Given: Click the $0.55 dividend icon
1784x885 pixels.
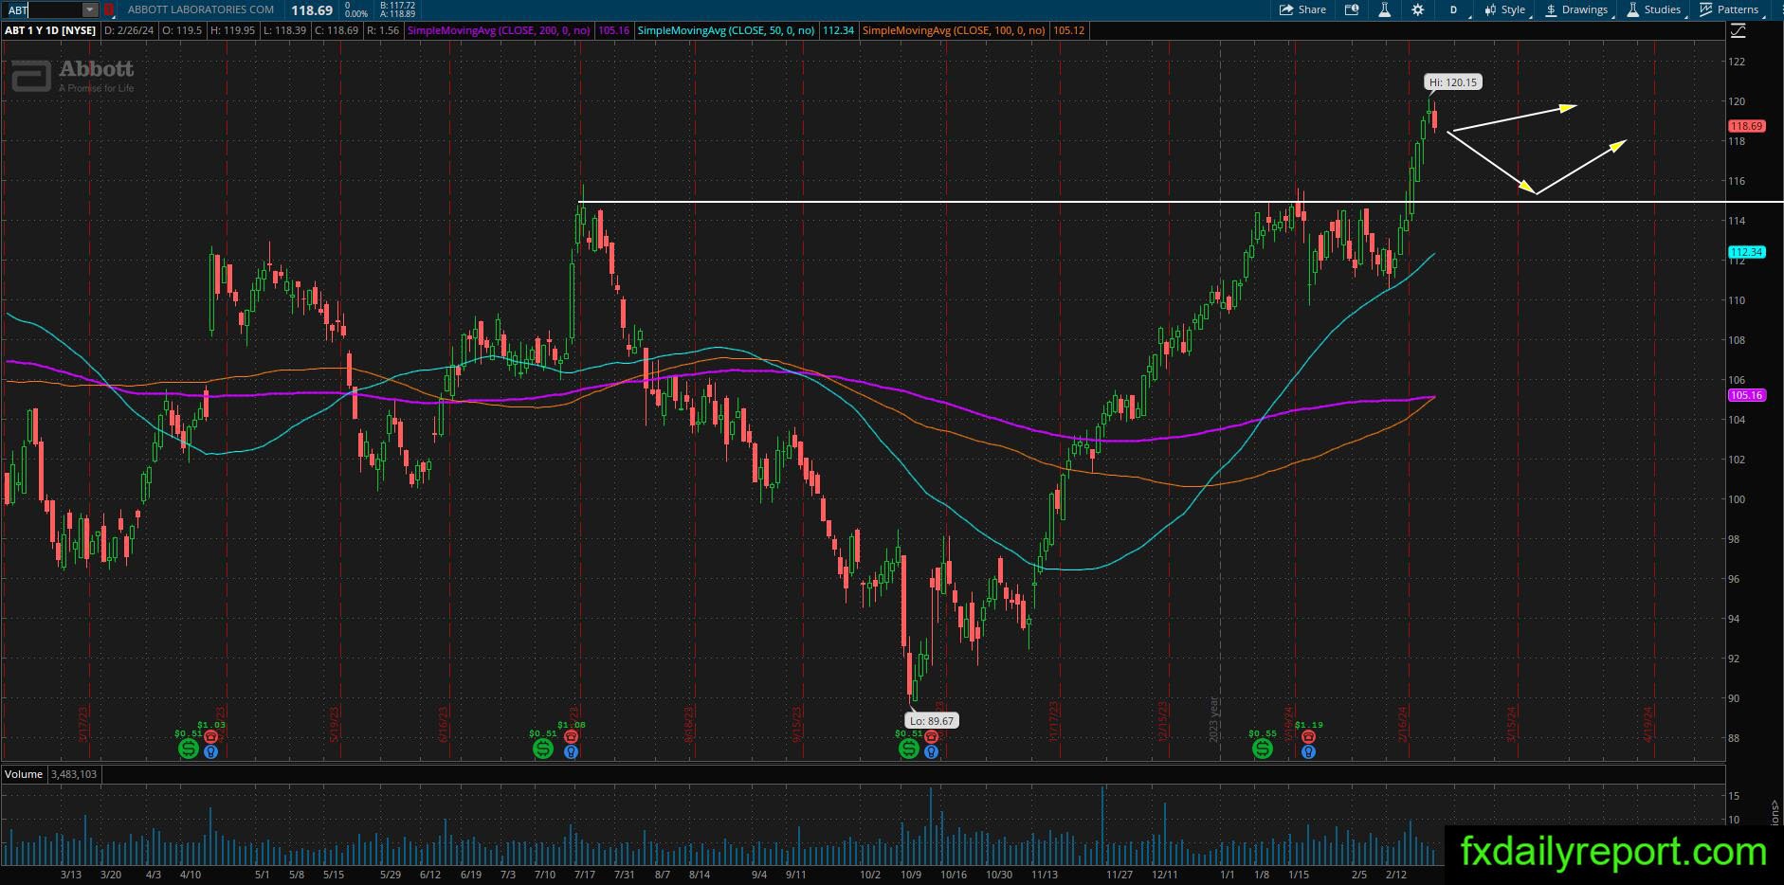Looking at the screenshot, I should [1263, 749].
